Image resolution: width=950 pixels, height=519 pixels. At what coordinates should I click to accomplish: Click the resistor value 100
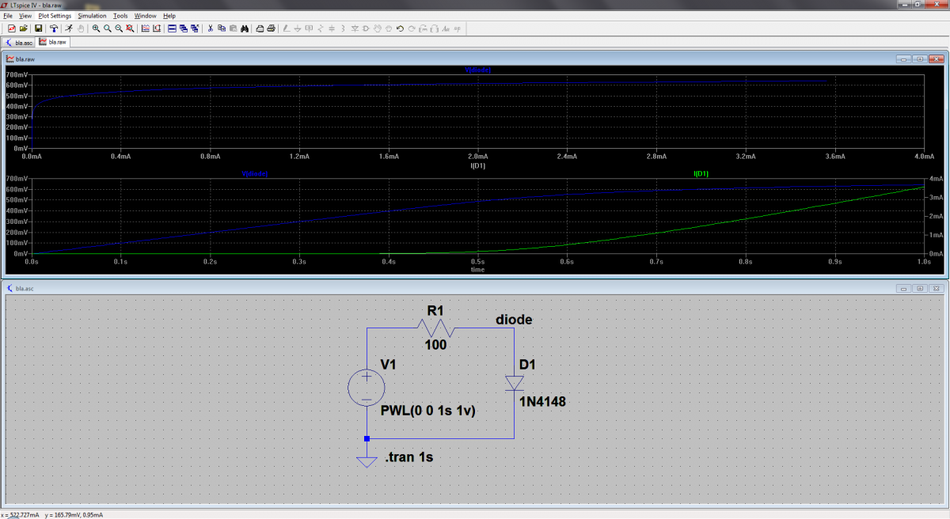point(435,345)
